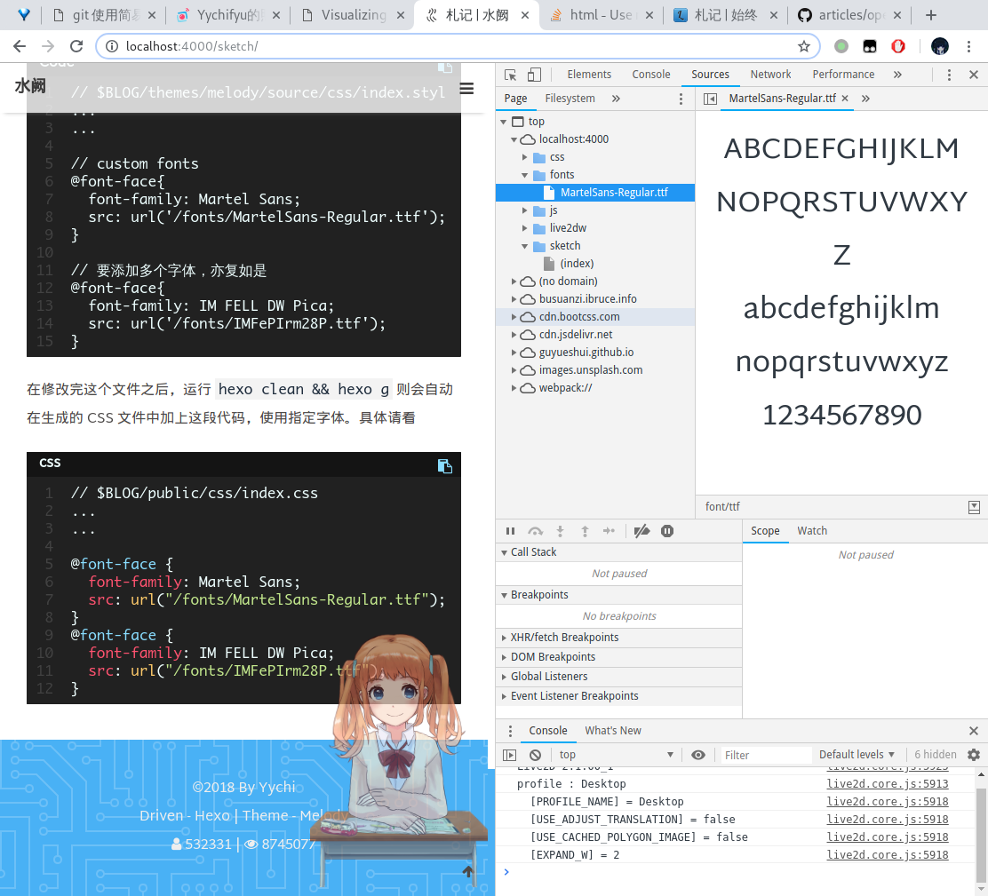
Task: Clear the console messages
Action: pos(534,754)
